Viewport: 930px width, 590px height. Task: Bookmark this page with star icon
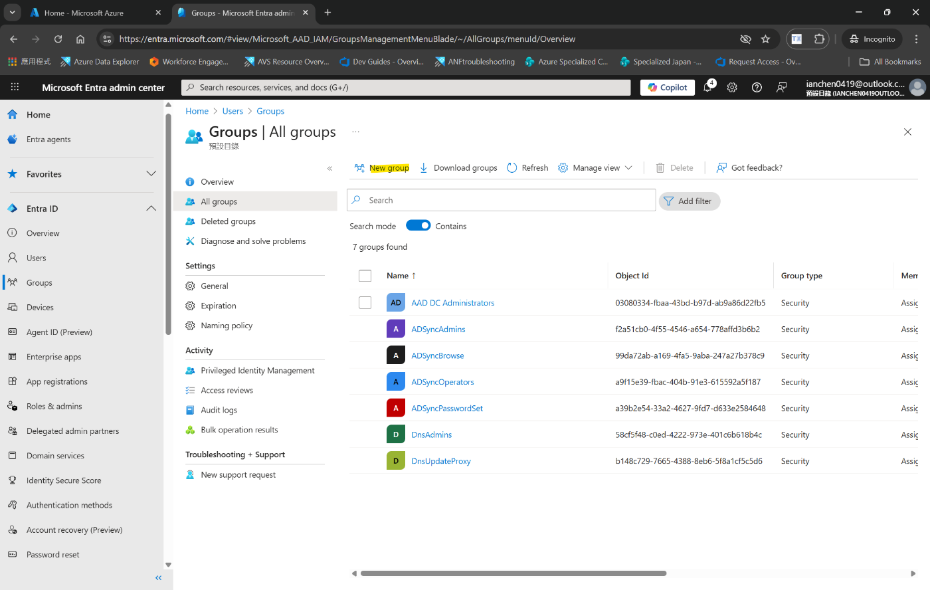pos(765,39)
